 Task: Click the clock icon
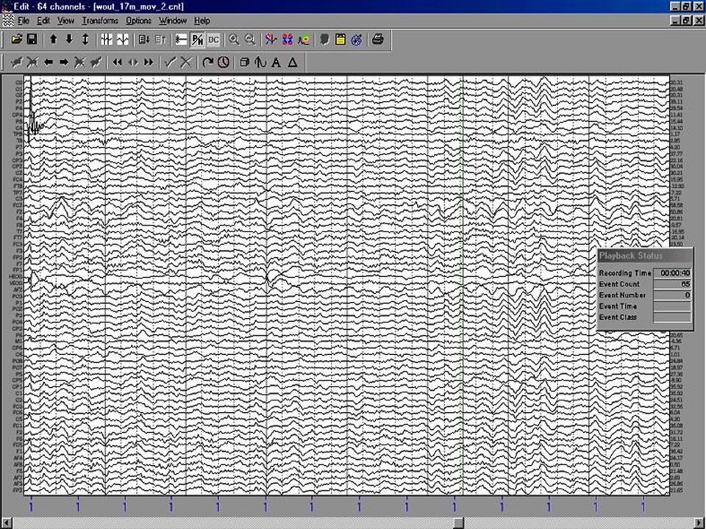[224, 62]
